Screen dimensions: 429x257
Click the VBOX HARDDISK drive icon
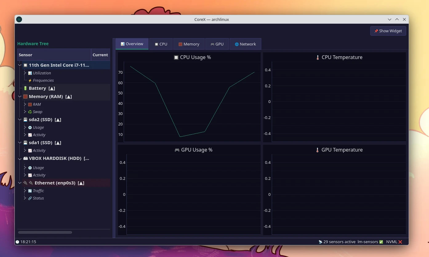(x=26, y=159)
